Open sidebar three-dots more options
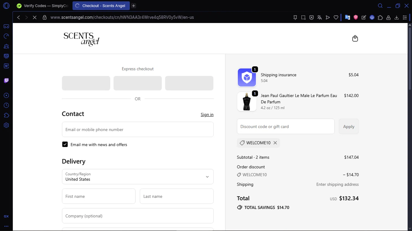 [x=6, y=226]
